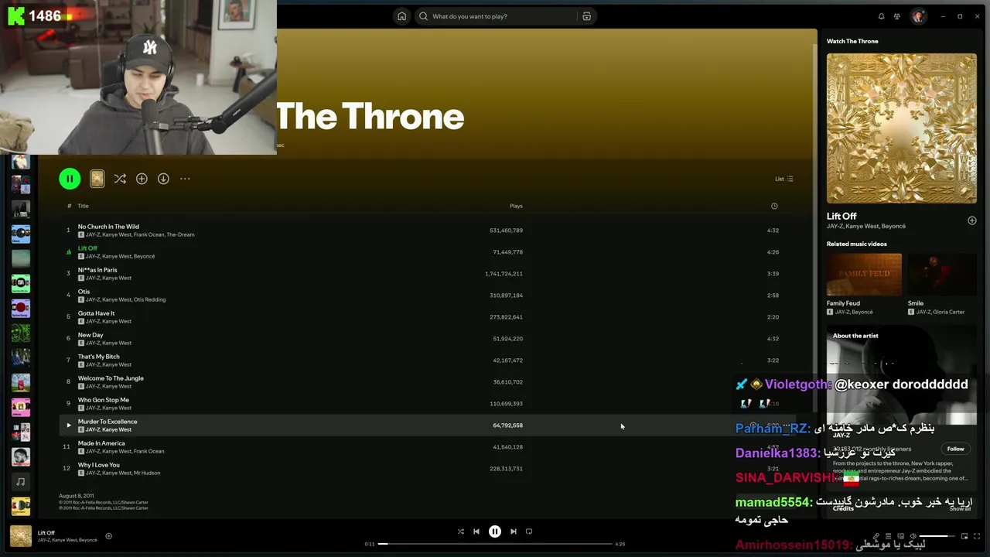990x557 pixels.
Task: Open the List view options dropdown
Action: [x=784, y=179]
